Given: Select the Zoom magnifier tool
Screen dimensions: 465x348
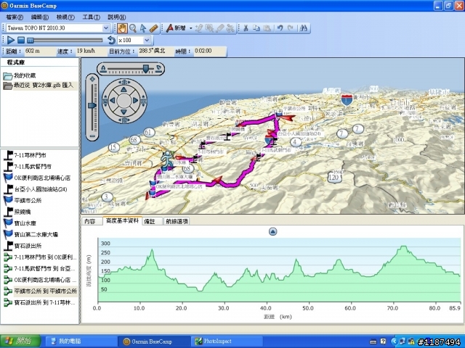Looking at the screenshot, I should pos(133,28).
